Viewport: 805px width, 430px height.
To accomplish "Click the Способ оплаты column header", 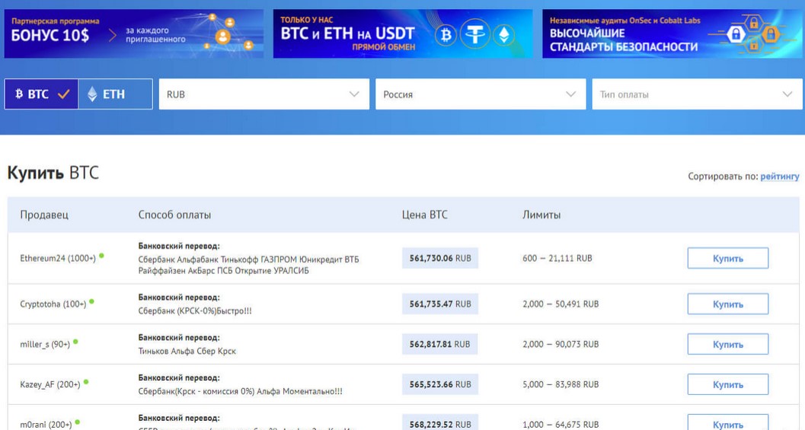I will coord(174,215).
